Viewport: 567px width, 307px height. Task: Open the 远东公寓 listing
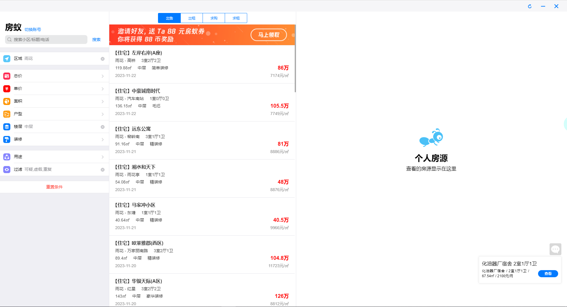[202, 140]
